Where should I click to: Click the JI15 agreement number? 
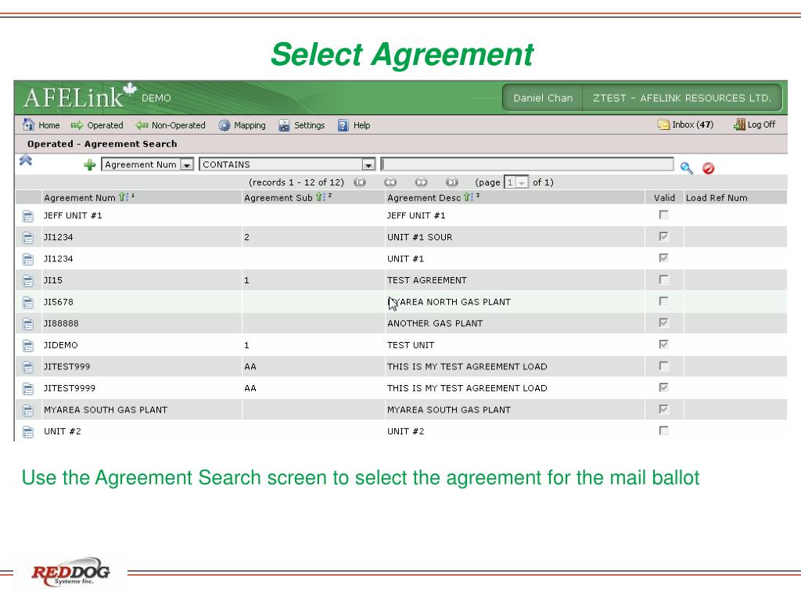pos(53,280)
